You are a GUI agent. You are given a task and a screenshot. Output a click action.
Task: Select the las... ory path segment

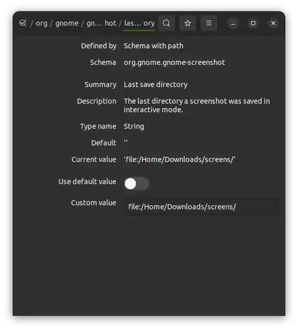139,23
